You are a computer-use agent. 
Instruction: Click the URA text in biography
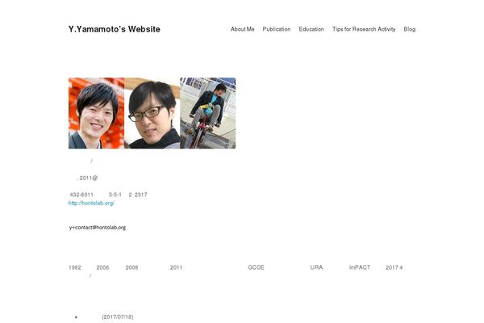pos(316,267)
